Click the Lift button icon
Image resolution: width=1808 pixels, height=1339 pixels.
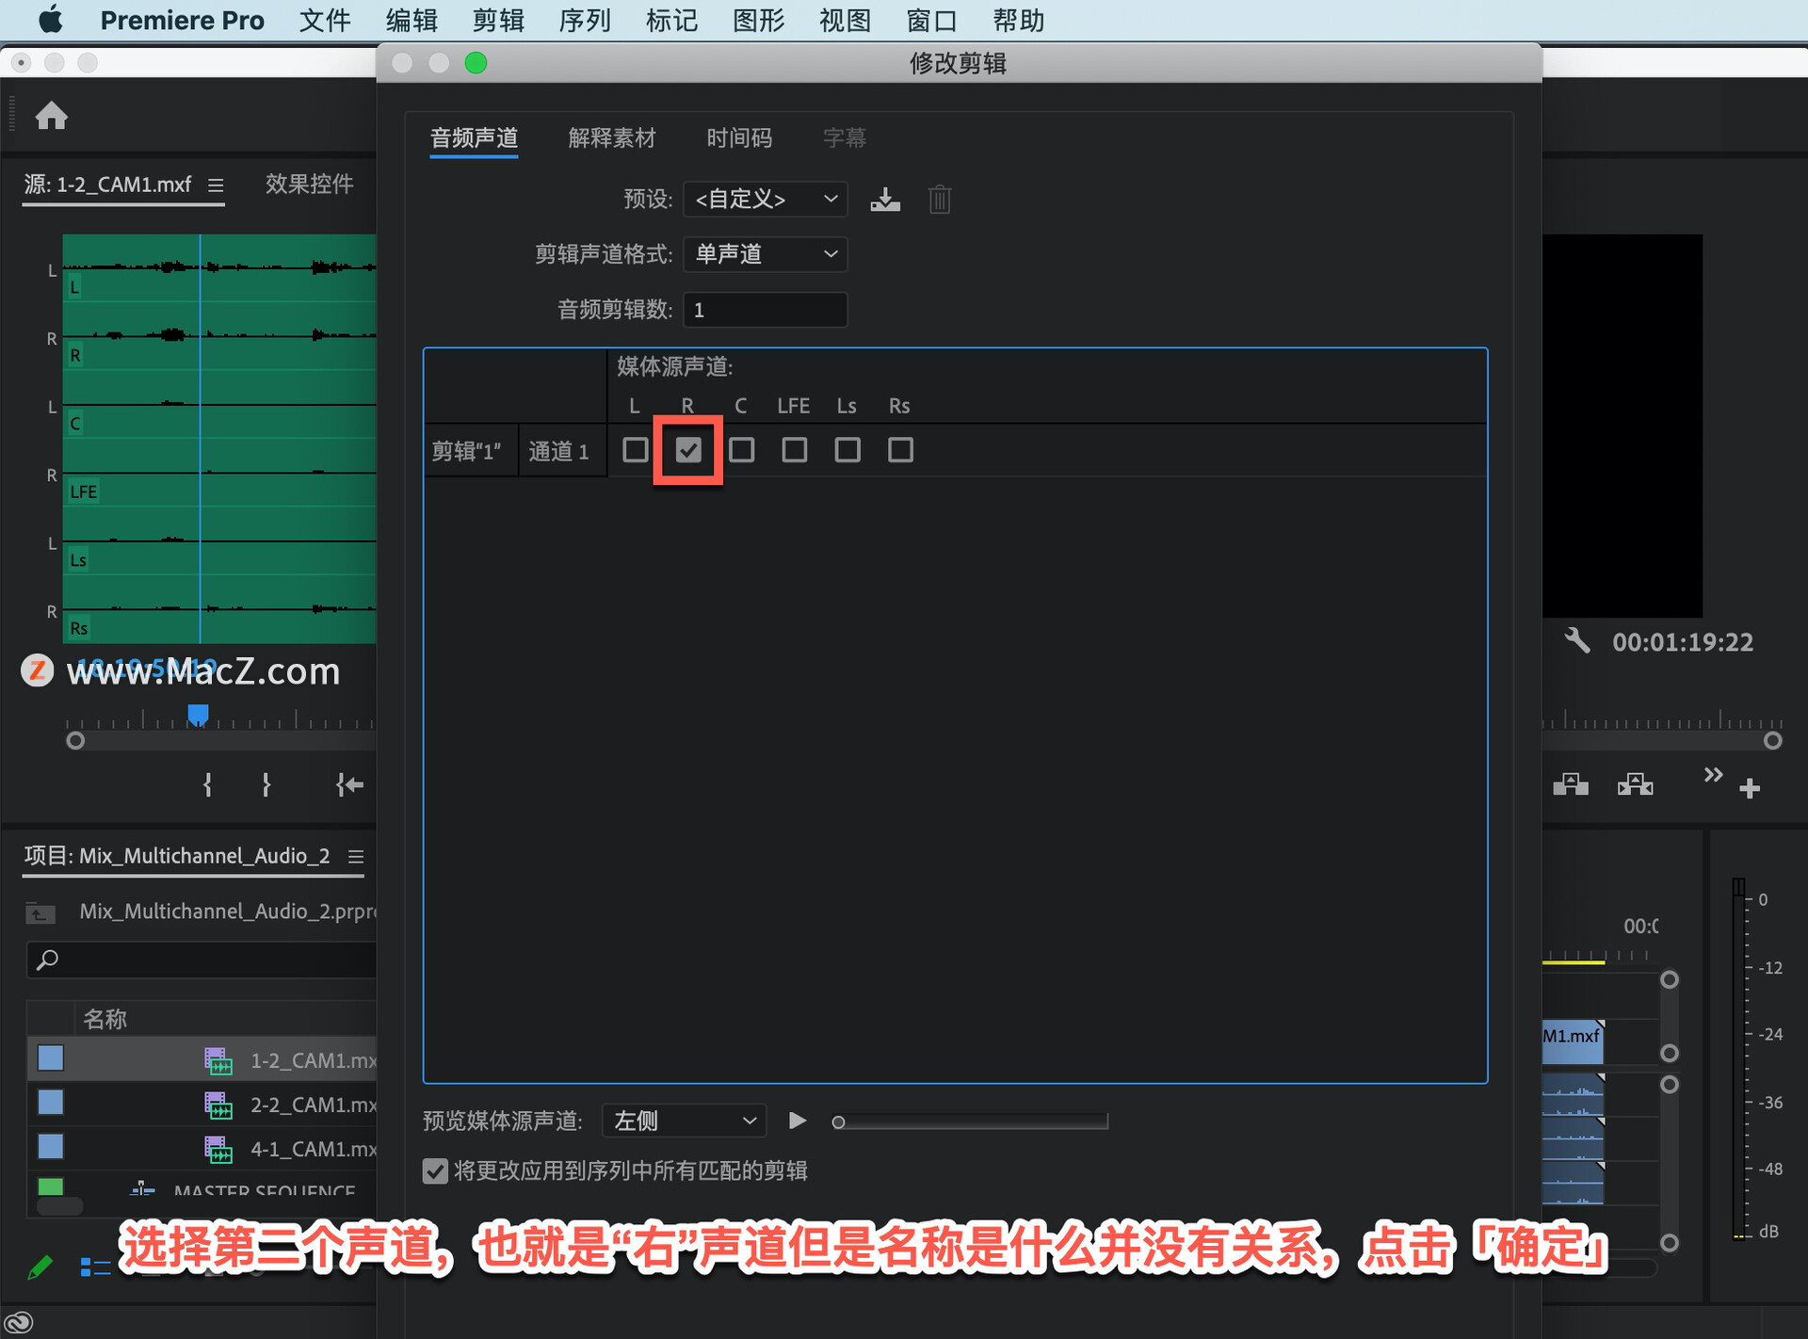coord(1571,784)
